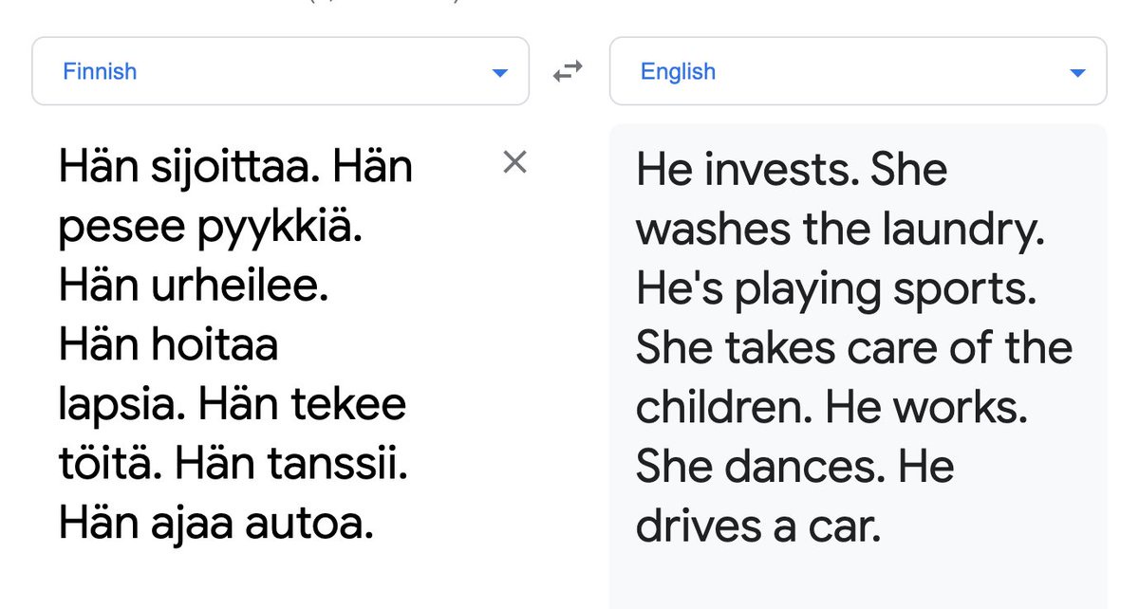Image resolution: width=1139 pixels, height=609 pixels.
Task: Click the word 'invests' in the translation
Action: [761, 171]
